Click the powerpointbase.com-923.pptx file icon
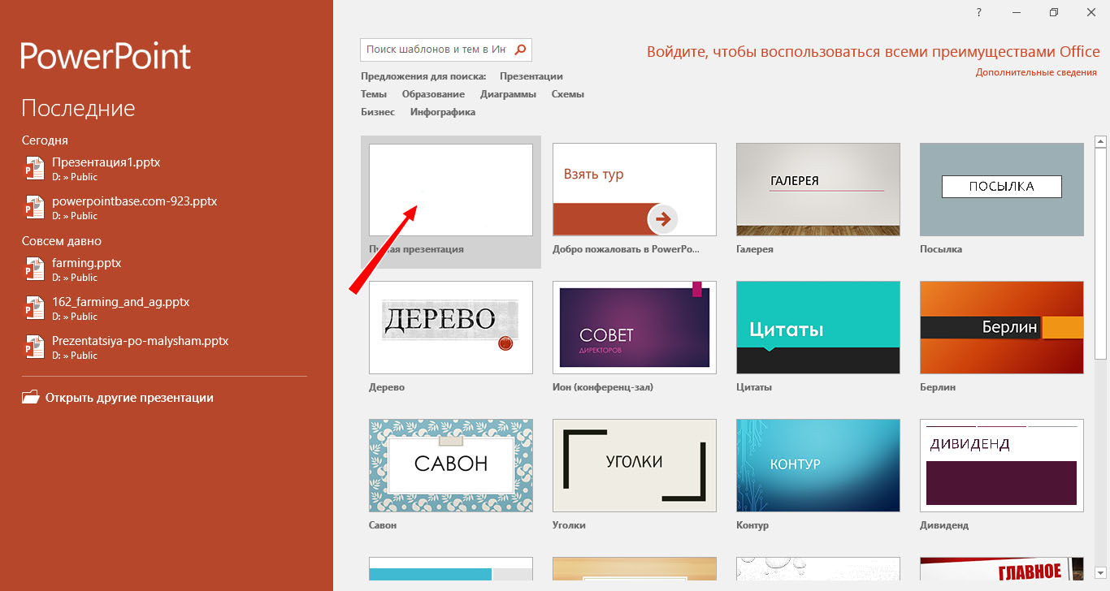The width and height of the screenshot is (1110, 591). point(33,207)
